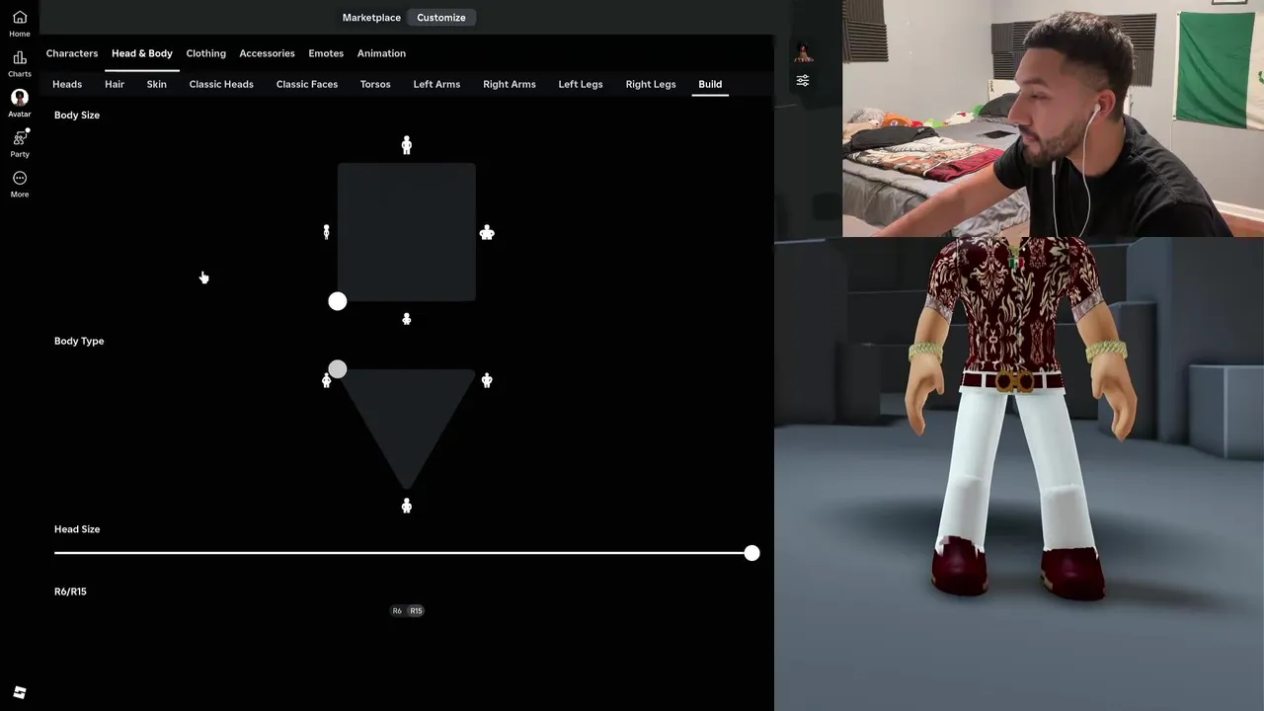Open the Clothing category
Image resolution: width=1264 pixels, height=711 pixels.
point(206,53)
